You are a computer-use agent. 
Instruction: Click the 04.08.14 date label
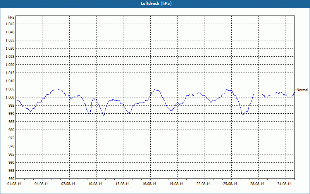[41, 184]
